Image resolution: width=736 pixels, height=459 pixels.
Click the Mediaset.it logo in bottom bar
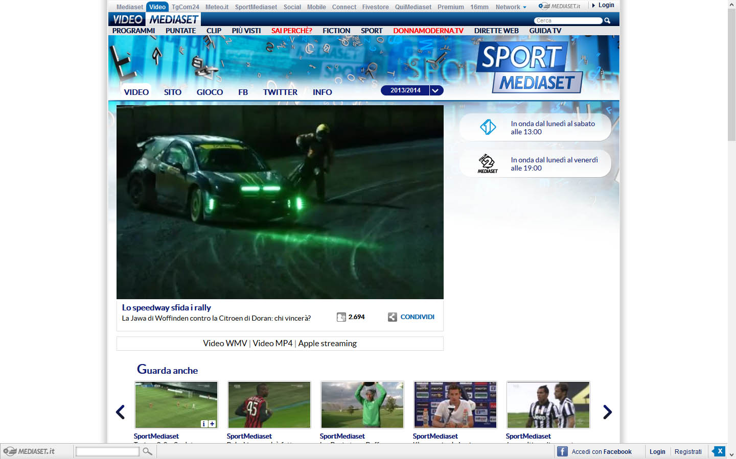(x=29, y=451)
